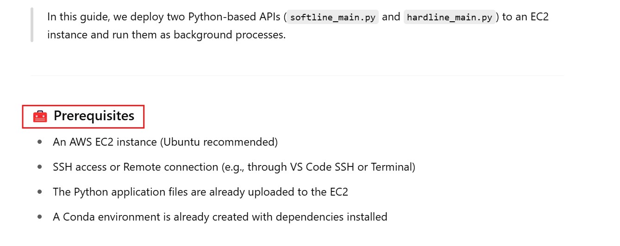Click the bullet before A Conda environment
The width and height of the screenshot is (620, 246).
click(40, 217)
